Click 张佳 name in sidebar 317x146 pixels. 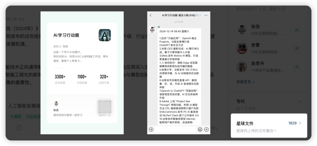tap(255, 27)
